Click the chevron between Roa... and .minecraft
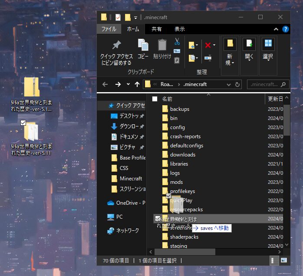 tap(179, 84)
